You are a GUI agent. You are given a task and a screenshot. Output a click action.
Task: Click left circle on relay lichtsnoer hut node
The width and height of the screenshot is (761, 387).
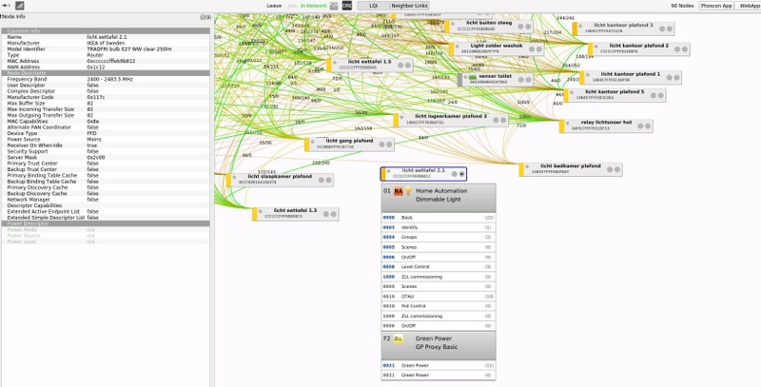(640, 126)
